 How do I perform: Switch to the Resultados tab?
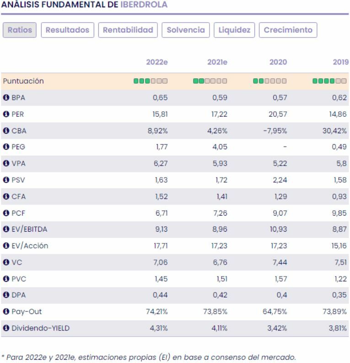68,30
